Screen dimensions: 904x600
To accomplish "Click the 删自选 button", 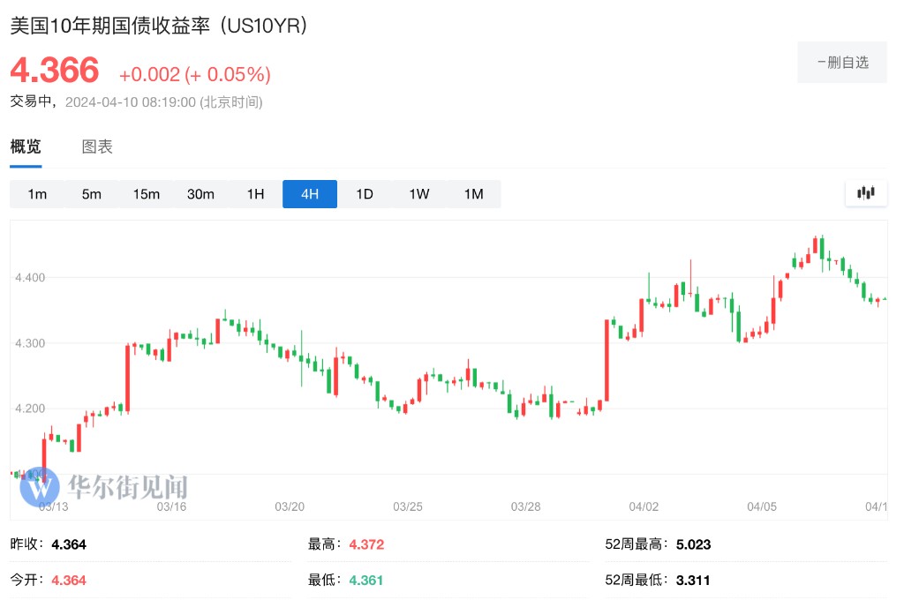I will pyautogui.click(x=842, y=63).
